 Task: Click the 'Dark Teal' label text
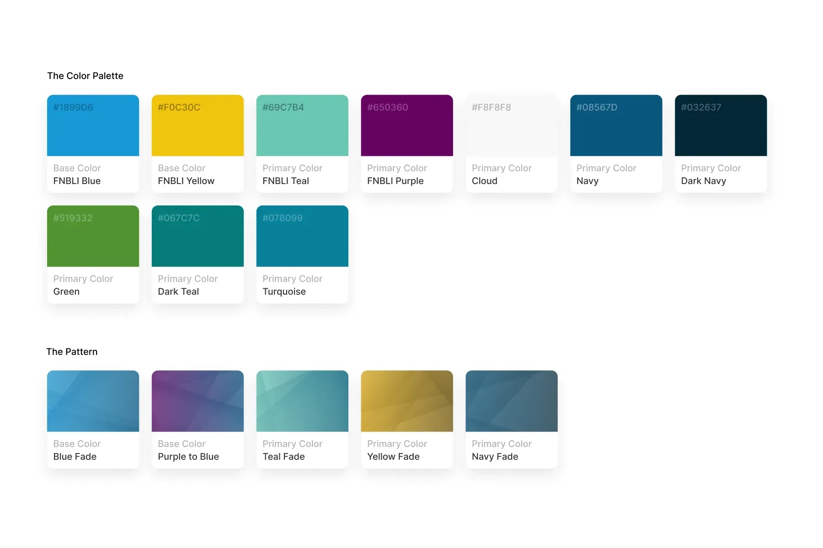click(x=178, y=291)
